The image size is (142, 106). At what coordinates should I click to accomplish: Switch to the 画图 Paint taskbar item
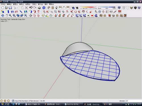point(108,104)
